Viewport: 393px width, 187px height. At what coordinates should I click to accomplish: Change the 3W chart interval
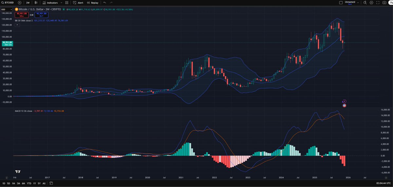tap(28, 2)
